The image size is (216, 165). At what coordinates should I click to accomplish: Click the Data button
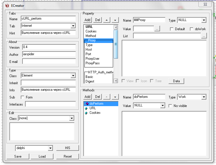(x=176, y=81)
